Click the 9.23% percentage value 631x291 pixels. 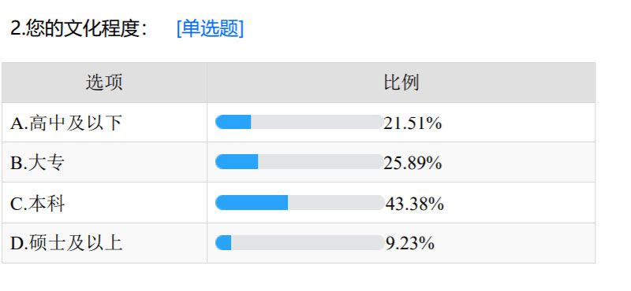409,243
